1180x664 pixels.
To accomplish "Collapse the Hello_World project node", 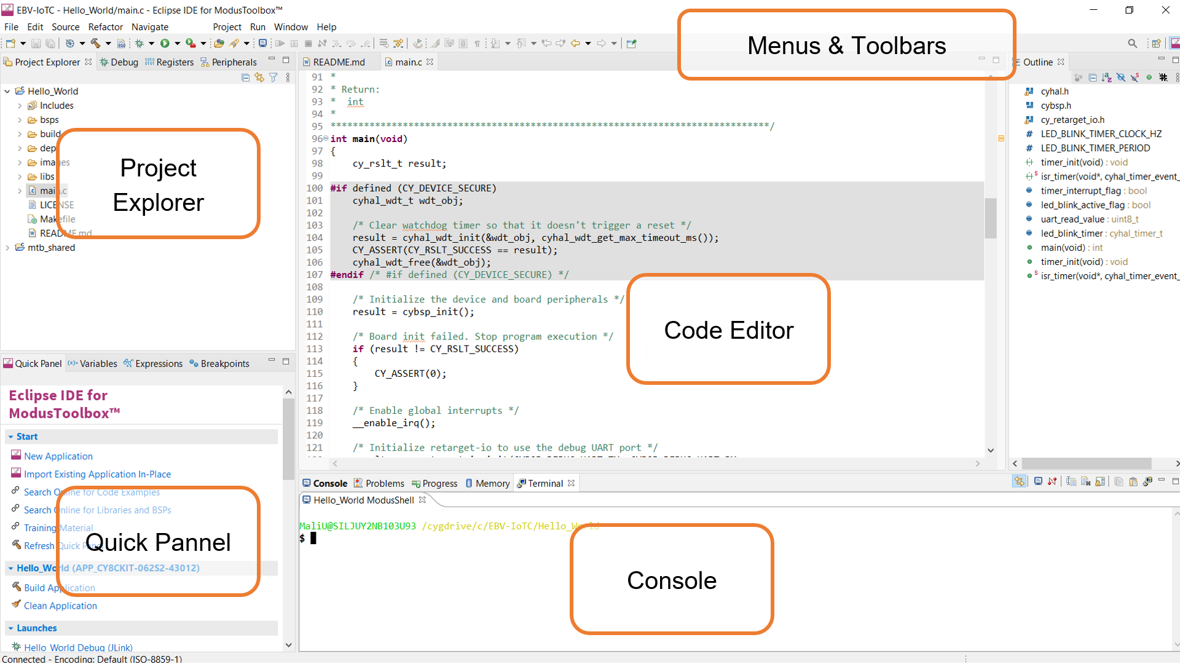I will point(7,91).
